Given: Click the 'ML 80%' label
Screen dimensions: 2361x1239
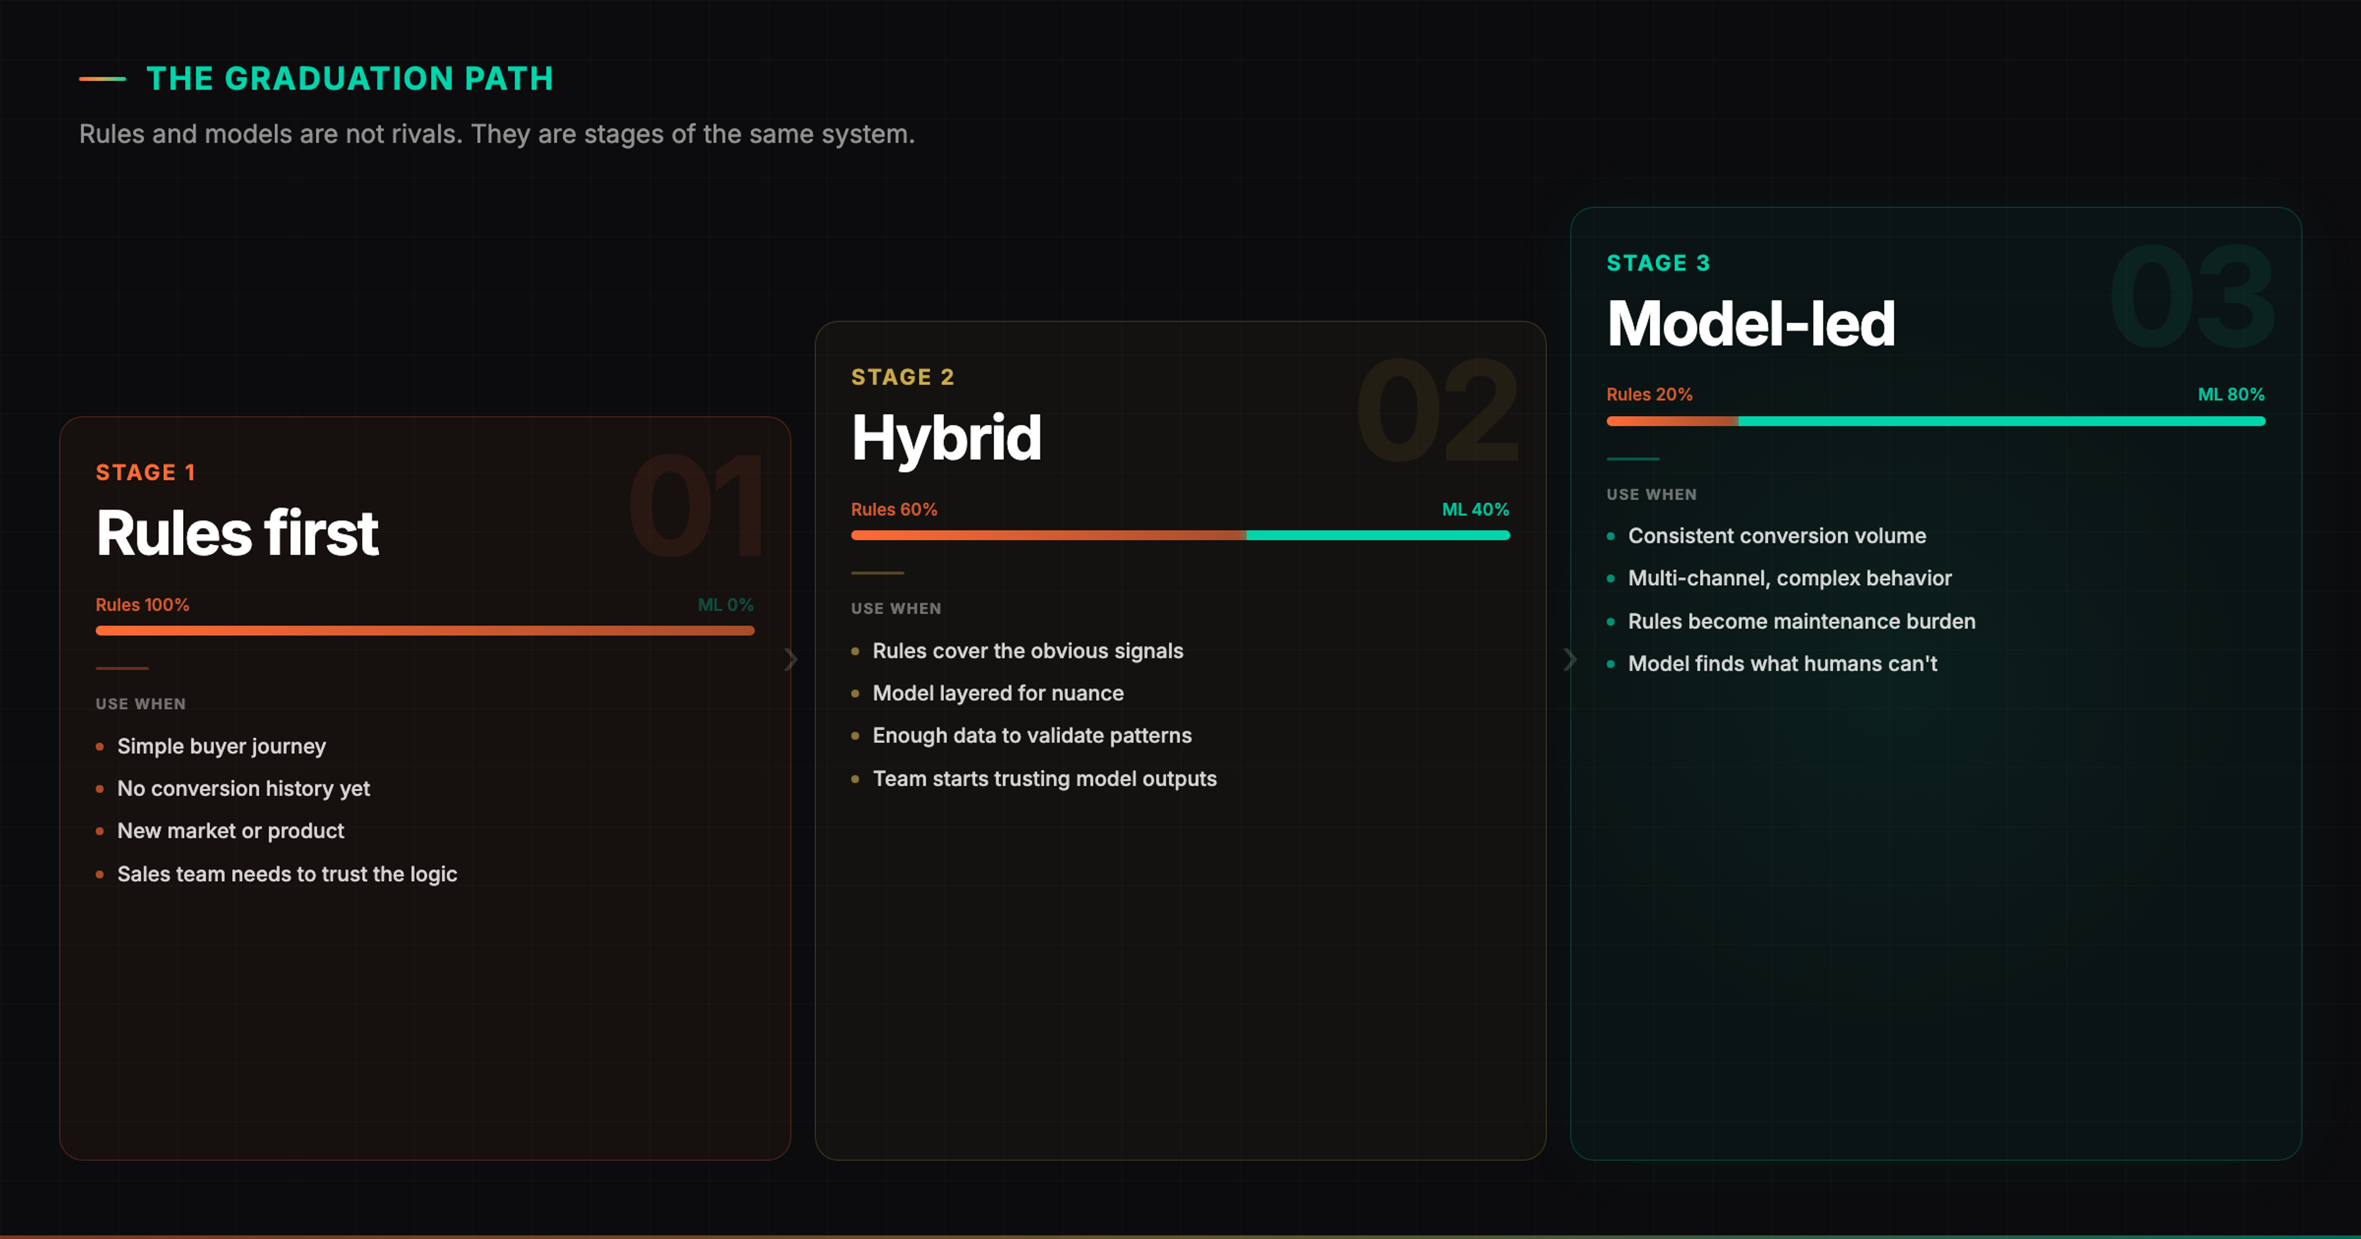Looking at the screenshot, I should click(x=2232, y=395).
